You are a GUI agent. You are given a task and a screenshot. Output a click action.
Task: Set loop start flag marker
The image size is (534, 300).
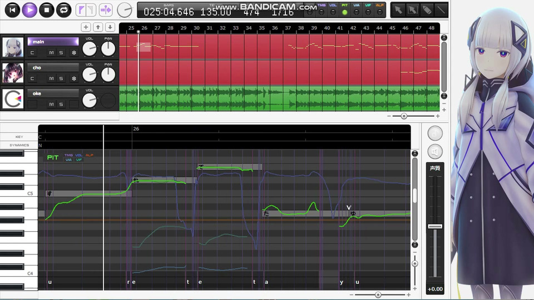click(x=81, y=10)
